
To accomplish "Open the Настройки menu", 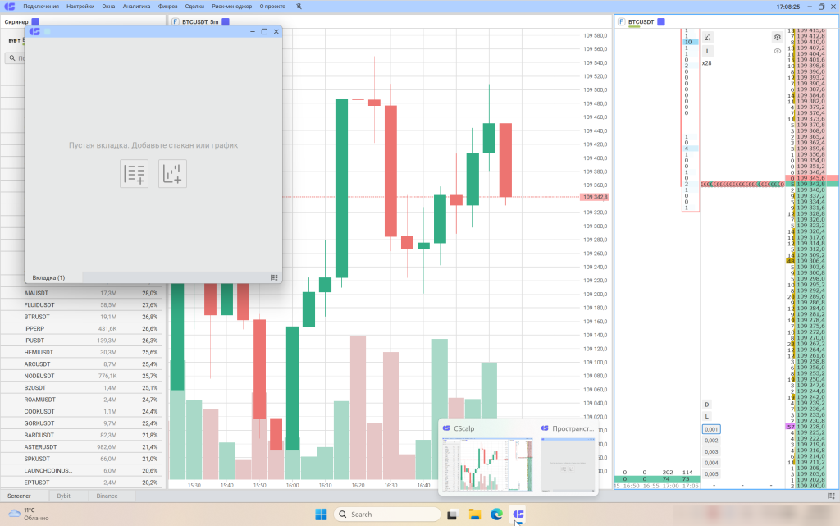I will click(x=80, y=6).
